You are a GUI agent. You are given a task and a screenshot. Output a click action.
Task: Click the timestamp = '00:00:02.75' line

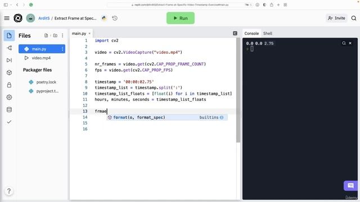[124, 82]
